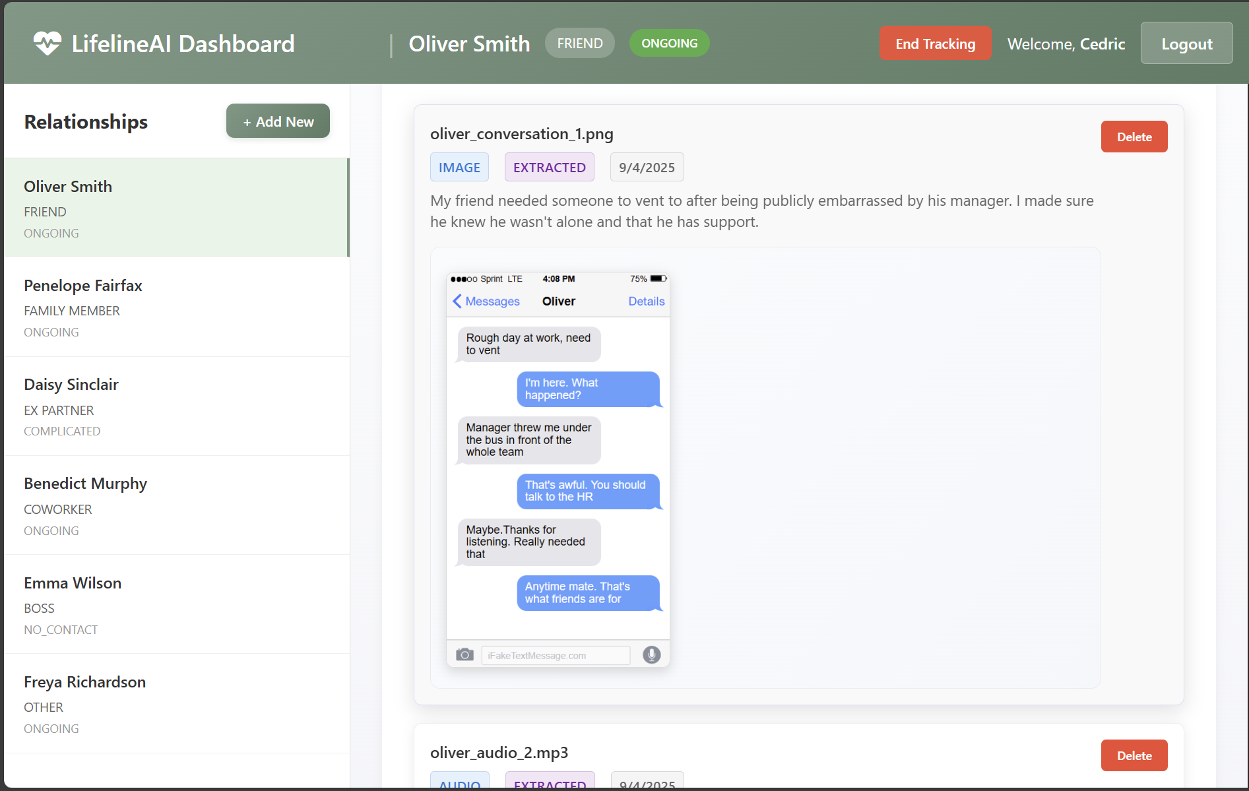Click the 'Rough day at work' message bubble
The width and height of the screenshot is (1249, 791).
click(x=528, y=344)
